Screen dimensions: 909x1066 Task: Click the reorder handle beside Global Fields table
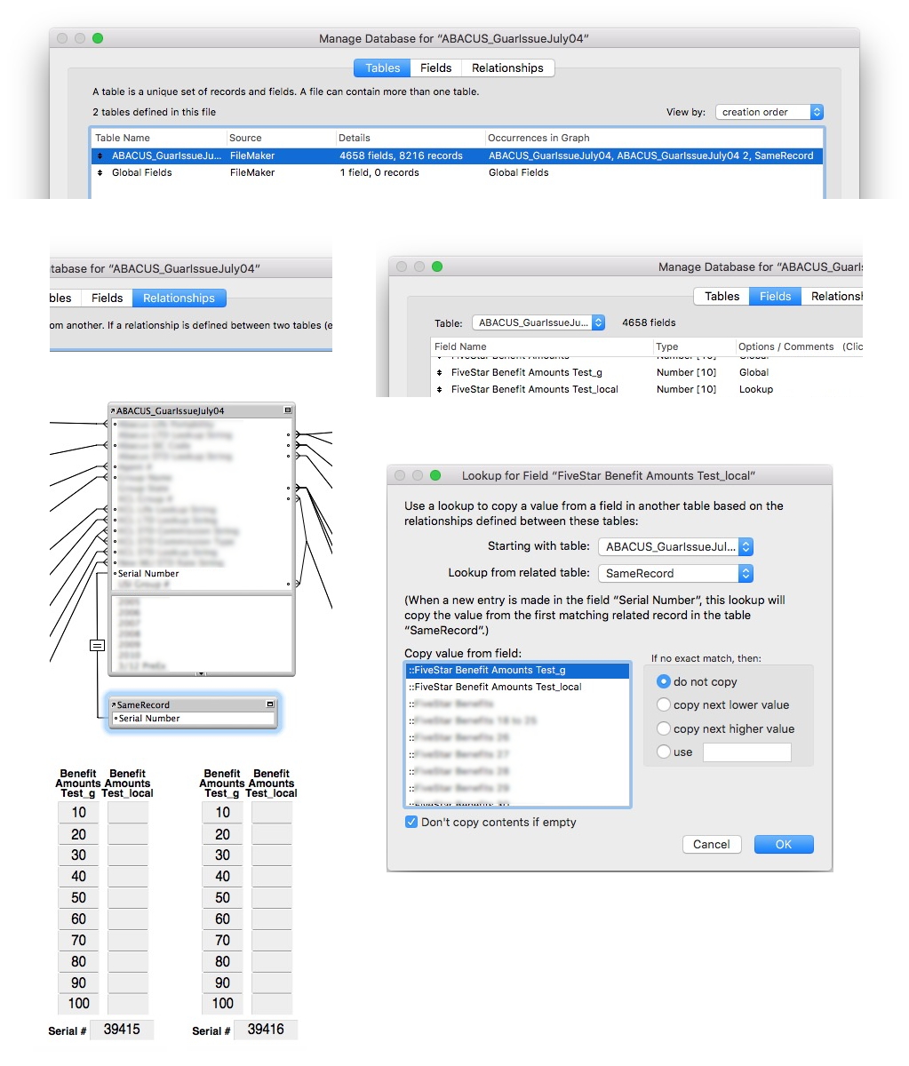point(100,172)
